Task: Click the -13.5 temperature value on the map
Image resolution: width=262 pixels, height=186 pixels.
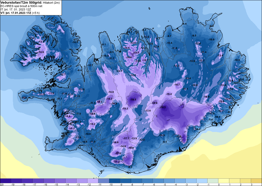Action: pos(41,41)
